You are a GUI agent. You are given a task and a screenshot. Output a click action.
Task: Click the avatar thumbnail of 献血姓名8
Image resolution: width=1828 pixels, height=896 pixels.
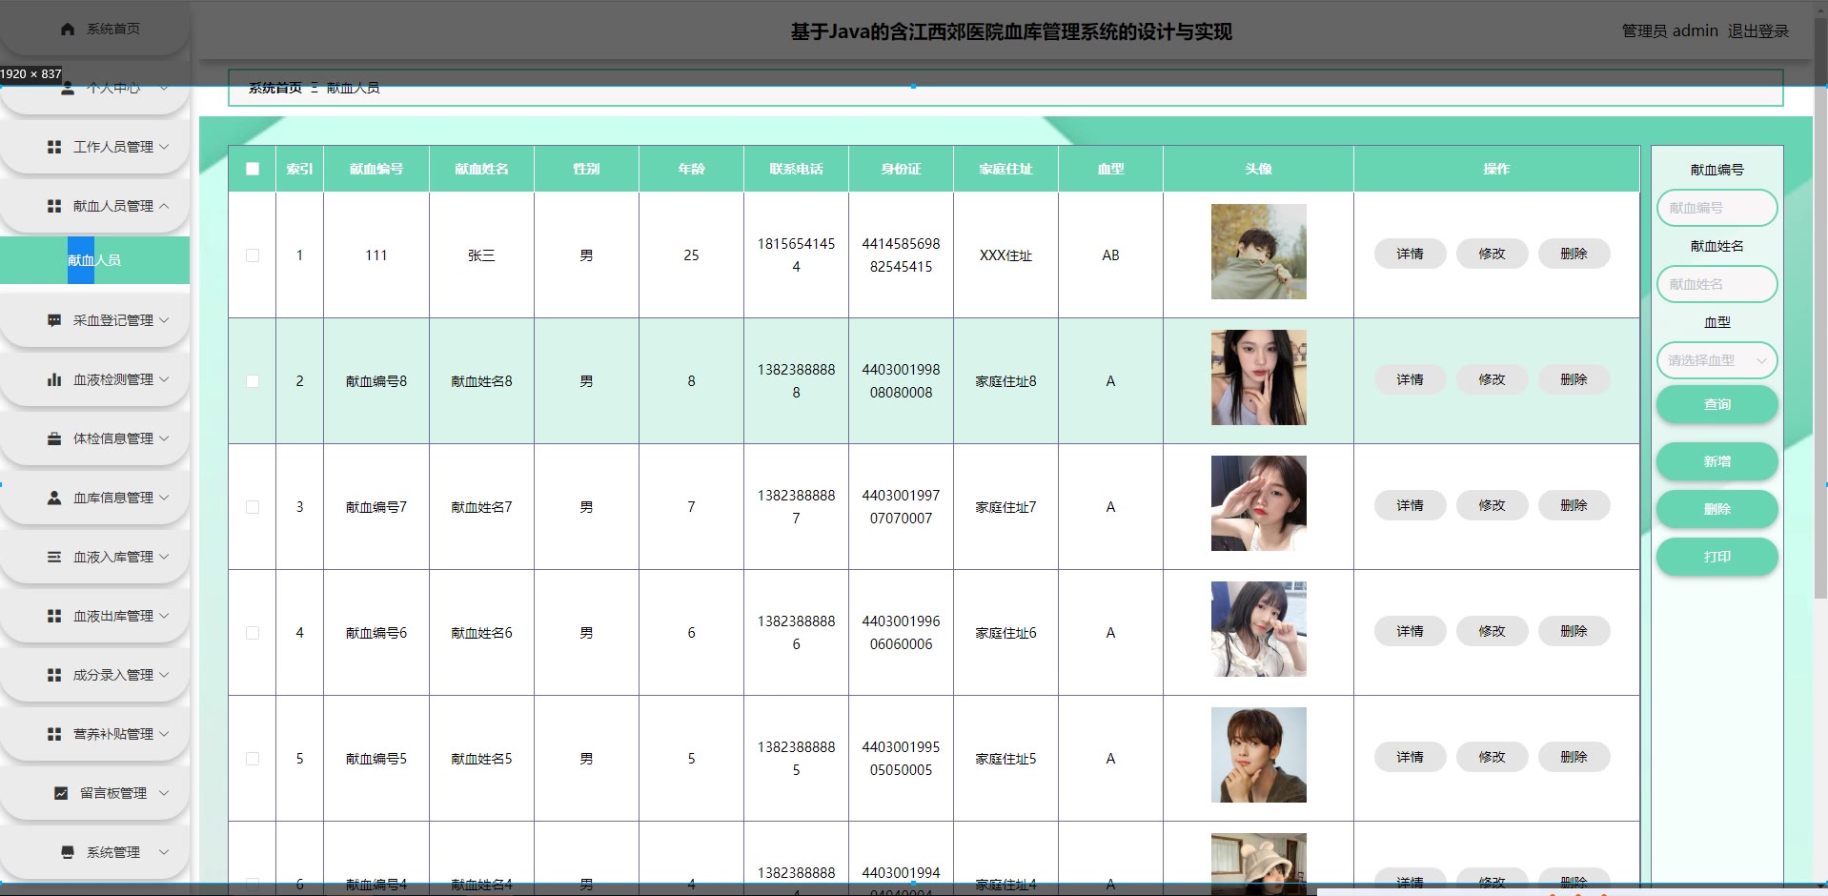click(1258, 377)
